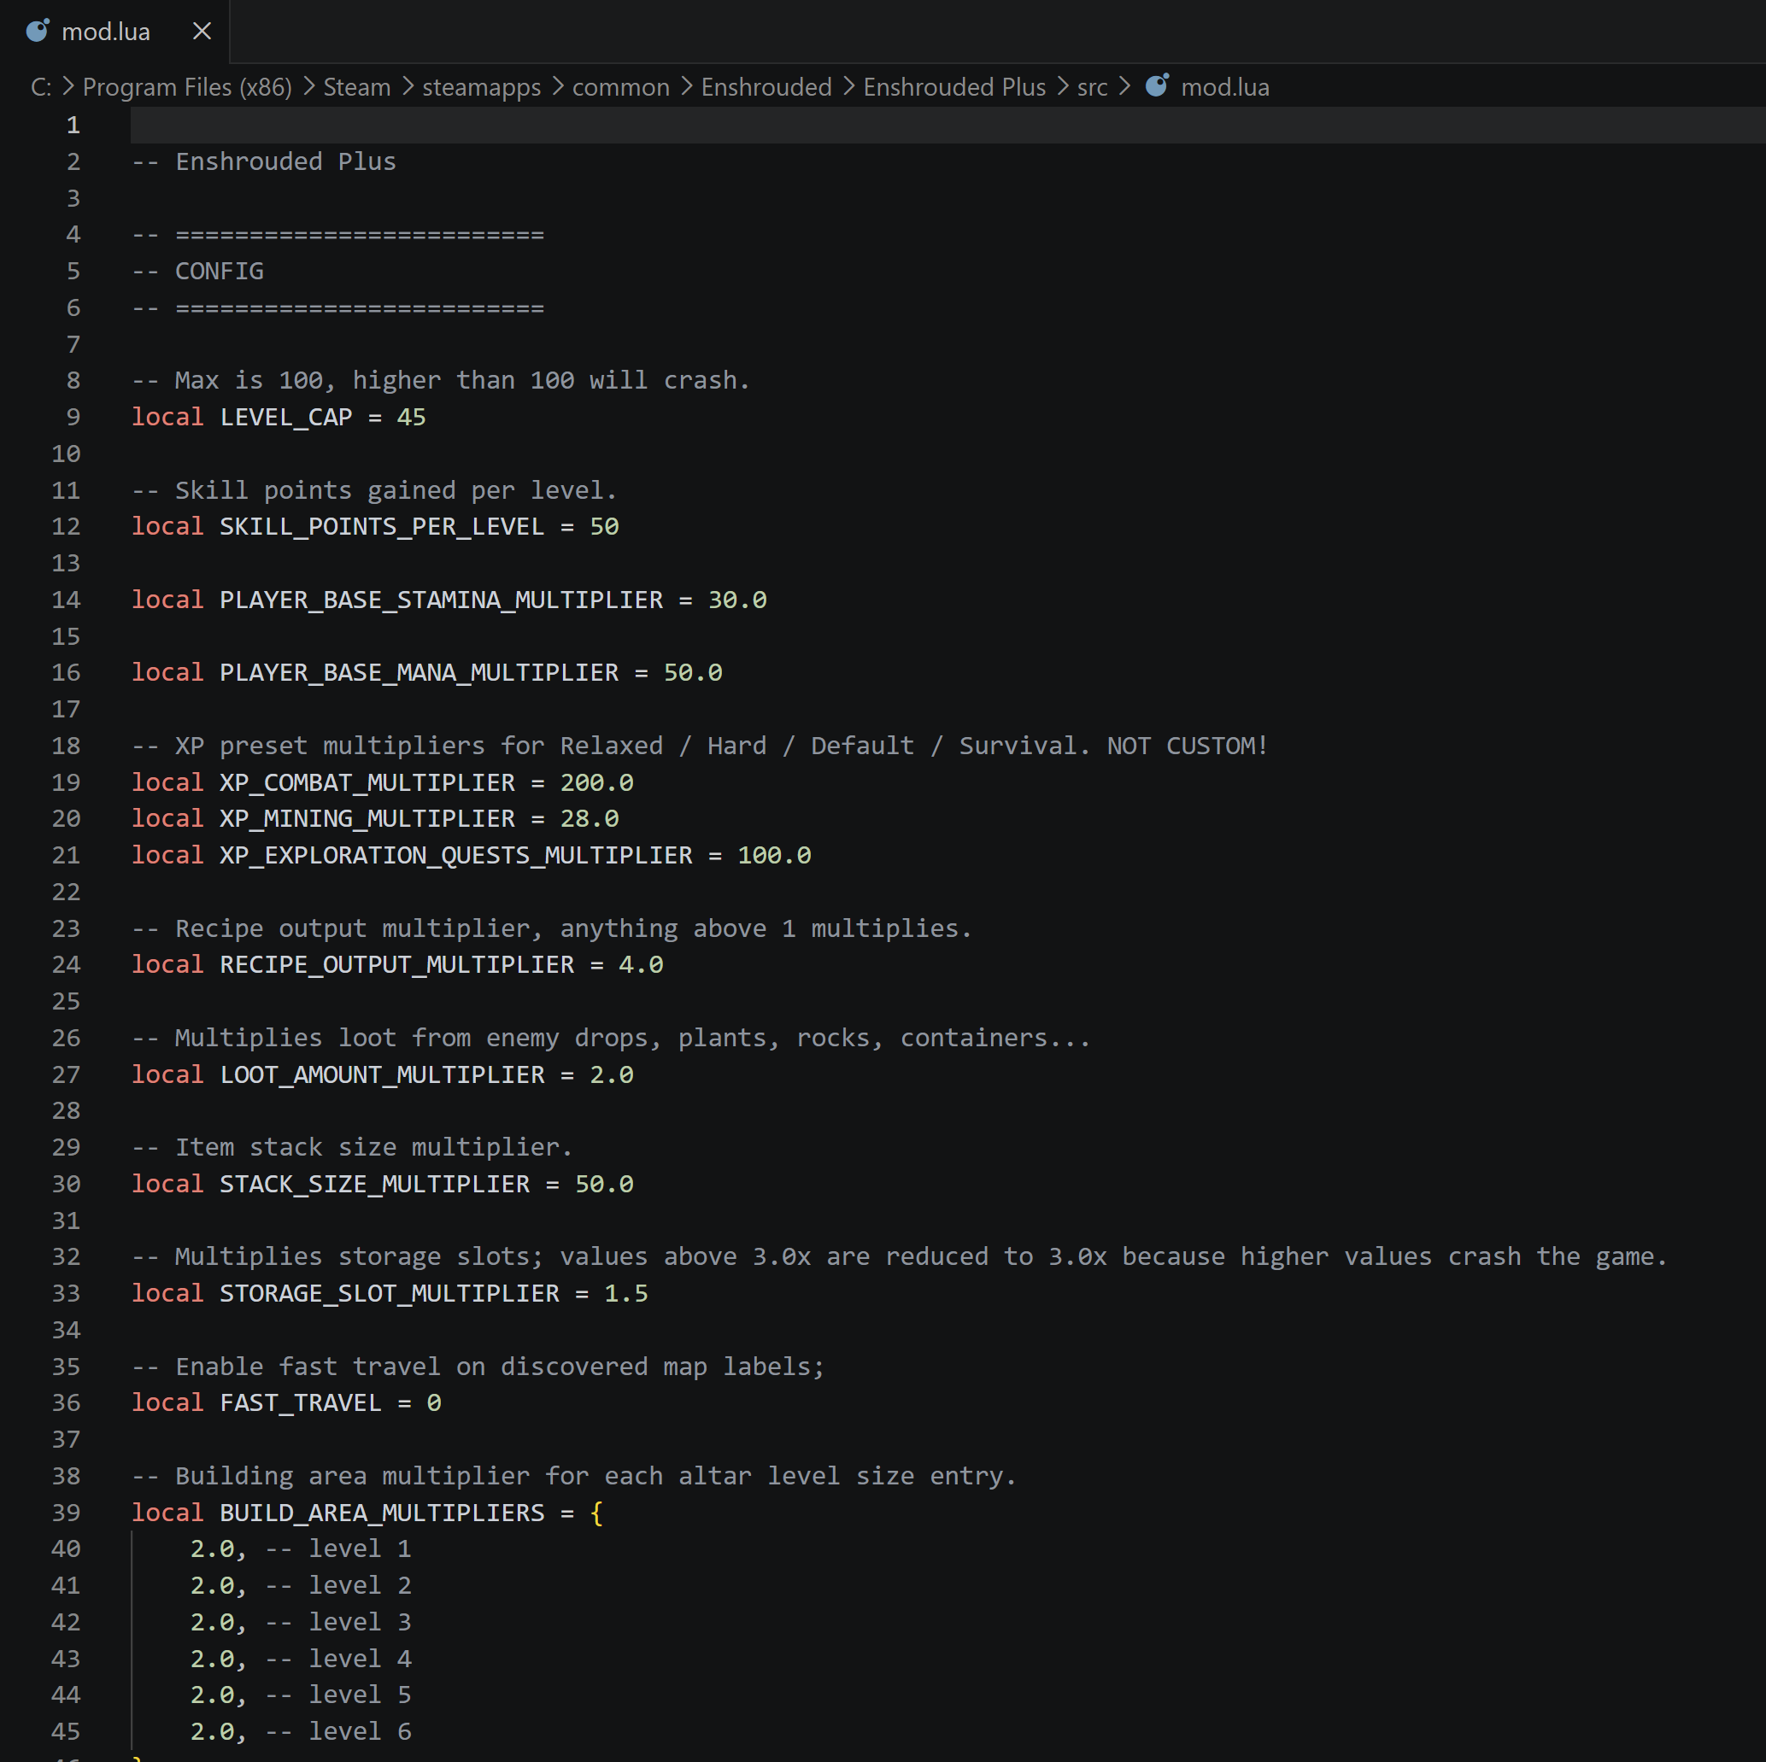1766x1762 pixels.
Task: Open the Enshrouded Plus breadcrumb folder
Action: point(954,87)
